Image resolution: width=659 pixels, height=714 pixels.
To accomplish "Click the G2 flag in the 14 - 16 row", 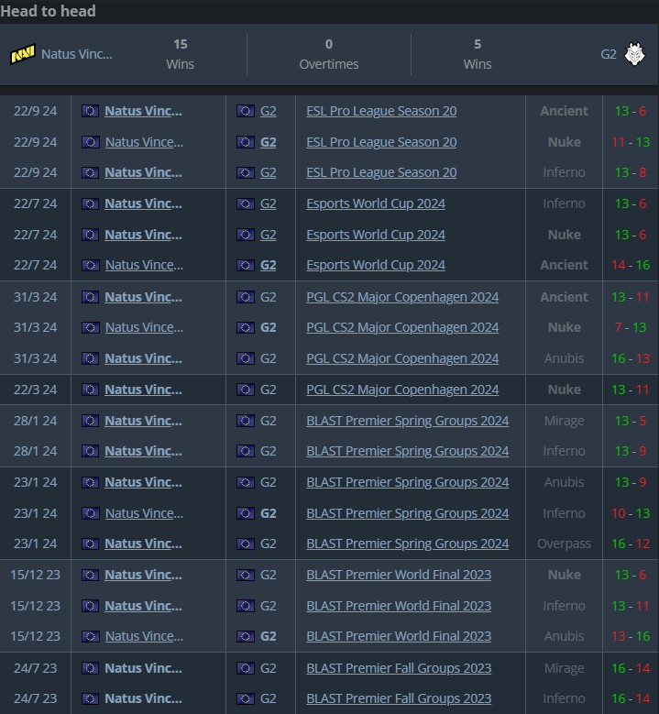I will pyautogui.click(x=246, y=266).
